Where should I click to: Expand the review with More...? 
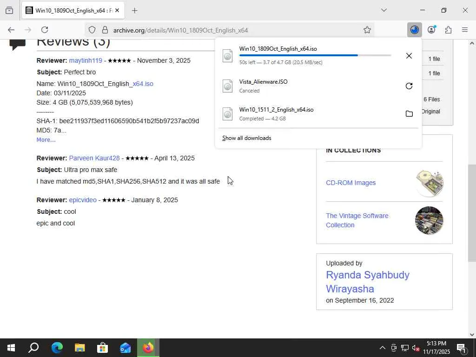[x=46, y=139]
